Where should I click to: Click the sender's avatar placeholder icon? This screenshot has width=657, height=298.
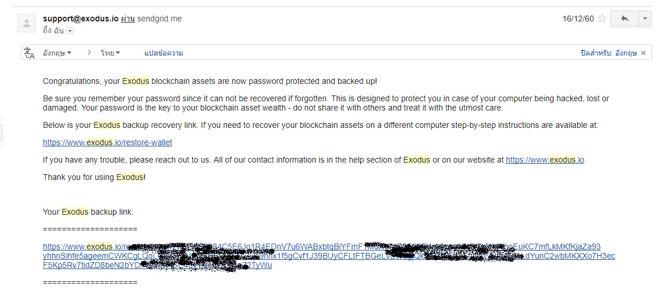[27, 23]
